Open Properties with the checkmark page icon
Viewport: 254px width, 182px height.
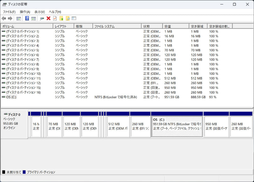55,18
